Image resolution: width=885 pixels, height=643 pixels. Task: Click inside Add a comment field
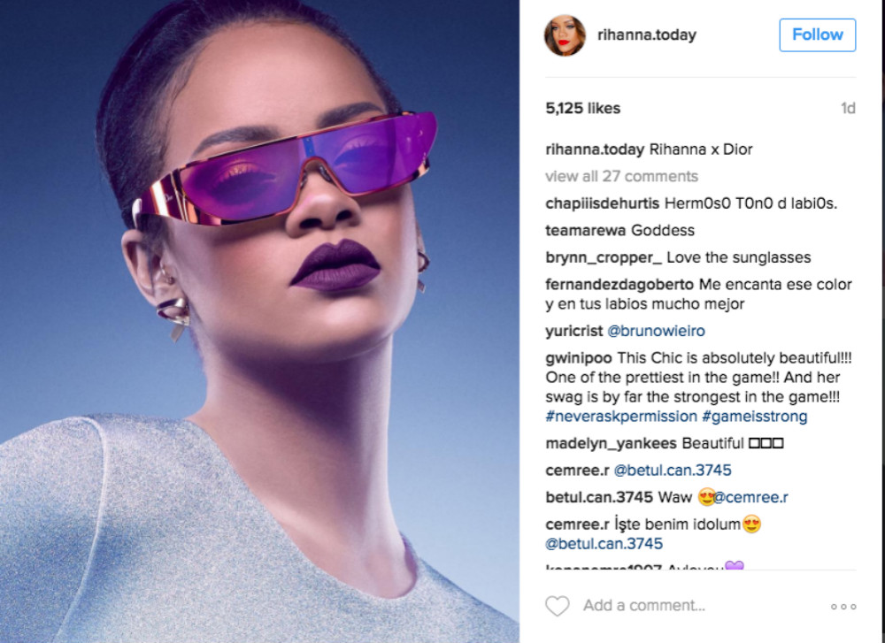(x=644, y=605)
